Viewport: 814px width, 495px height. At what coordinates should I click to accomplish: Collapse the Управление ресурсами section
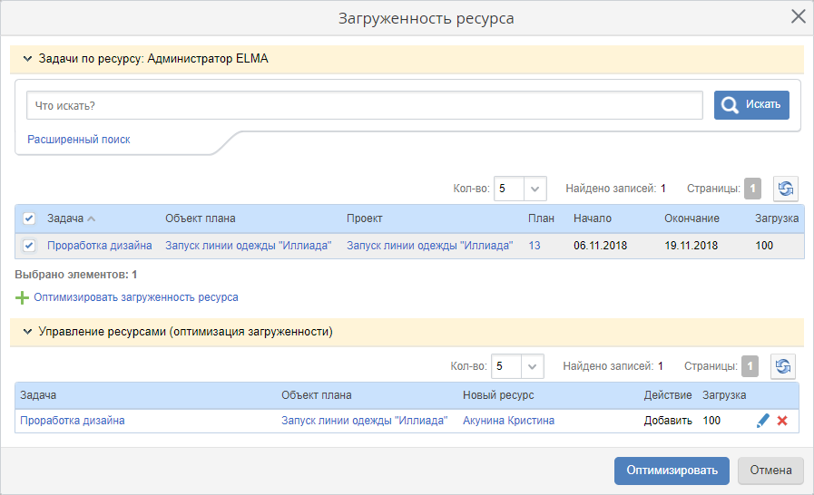click(27, 332)
